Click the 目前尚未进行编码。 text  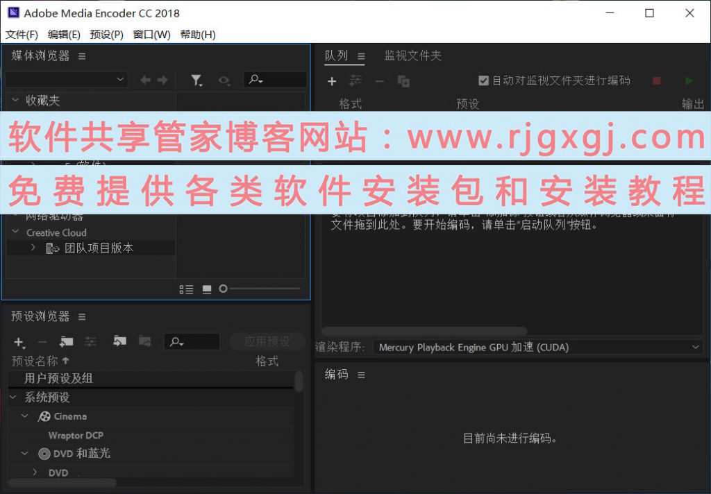(510, 438)
